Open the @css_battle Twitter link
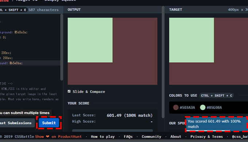 [240, 137]
